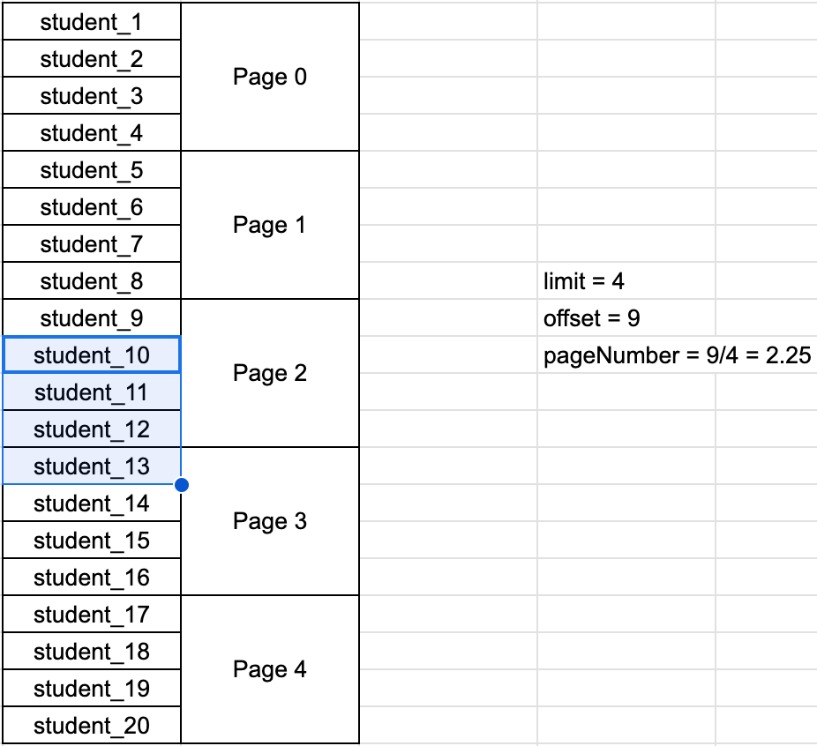The image size is (817, 746).
Task: Click the offset = 9 cell
Action: tap(626, 318)
